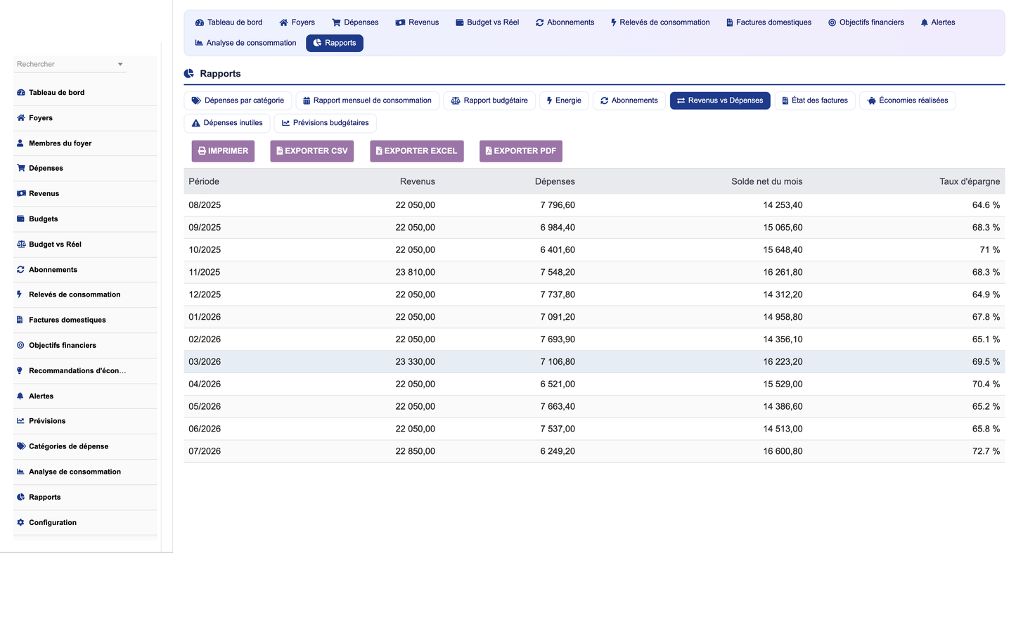Click the Imprimer button
This screenshot has width=1016, height=629.
click(223, 151)
